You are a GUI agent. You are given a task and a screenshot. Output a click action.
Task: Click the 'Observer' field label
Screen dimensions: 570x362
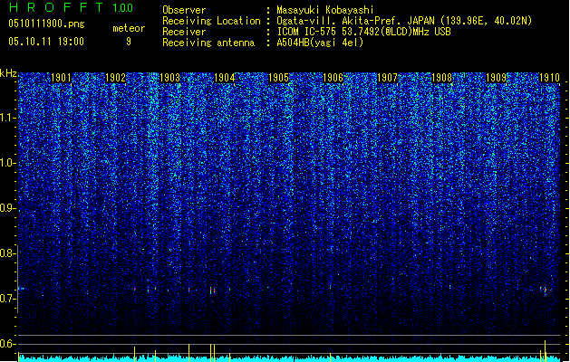coord(184,10)
